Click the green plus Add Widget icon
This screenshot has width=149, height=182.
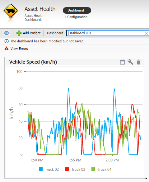click(x=19, y=33)
